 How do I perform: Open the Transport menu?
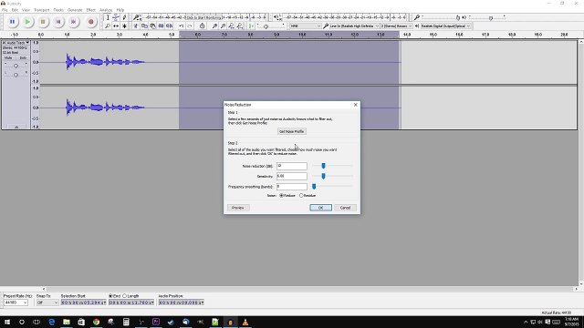coord(41,10)
